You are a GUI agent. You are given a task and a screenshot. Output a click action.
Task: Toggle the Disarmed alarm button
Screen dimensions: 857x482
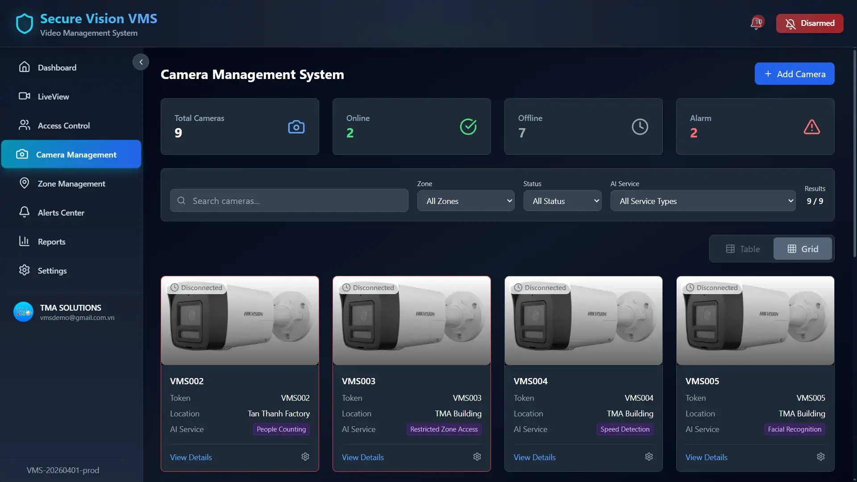coord(810,23)
